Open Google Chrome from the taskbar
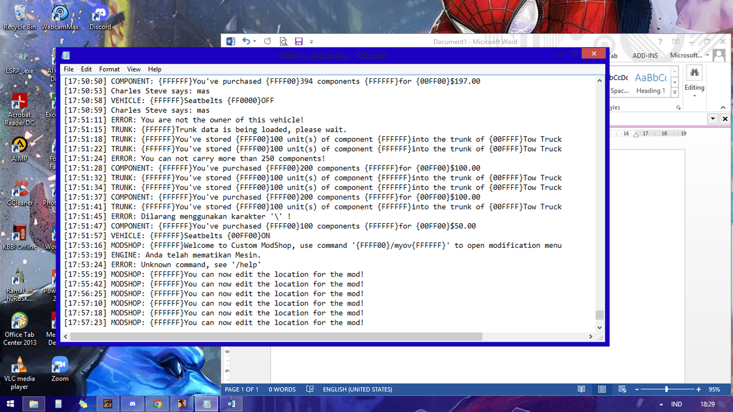This screenshot has width=733, height=412. 157,404
